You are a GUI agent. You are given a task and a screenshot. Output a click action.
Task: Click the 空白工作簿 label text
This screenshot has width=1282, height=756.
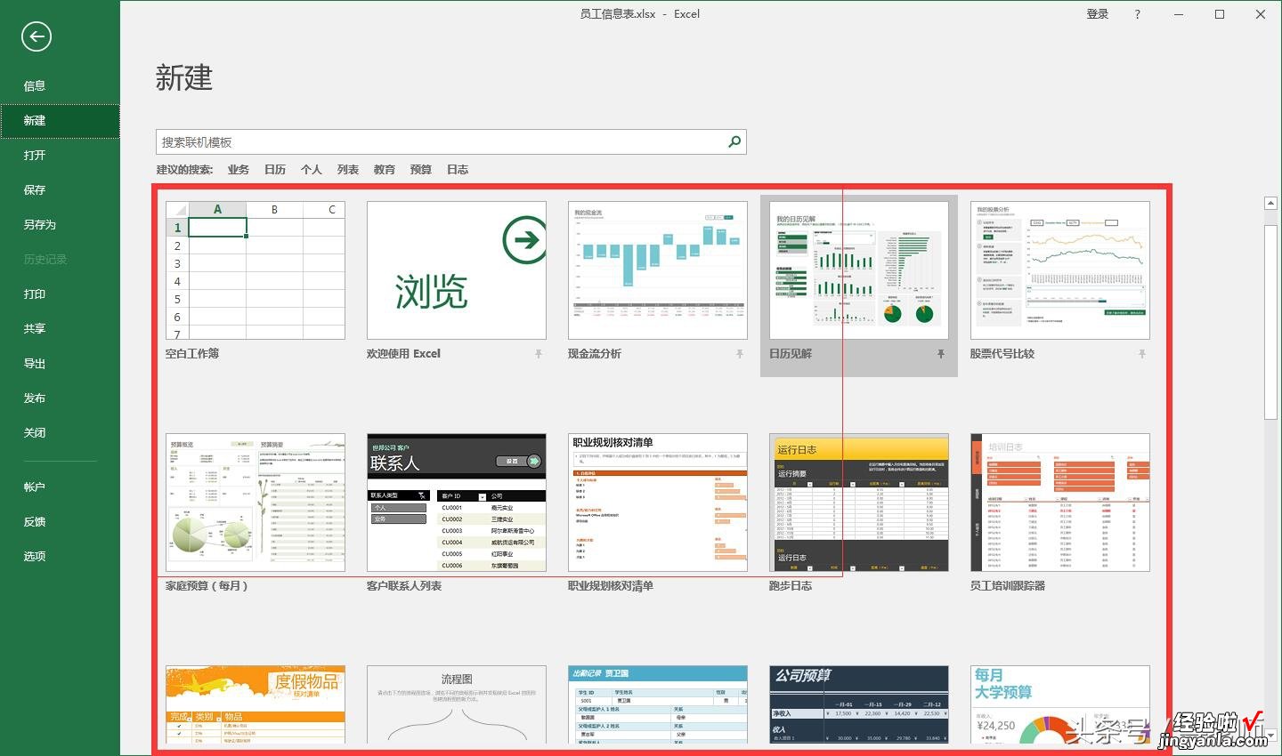pos(192,354)
